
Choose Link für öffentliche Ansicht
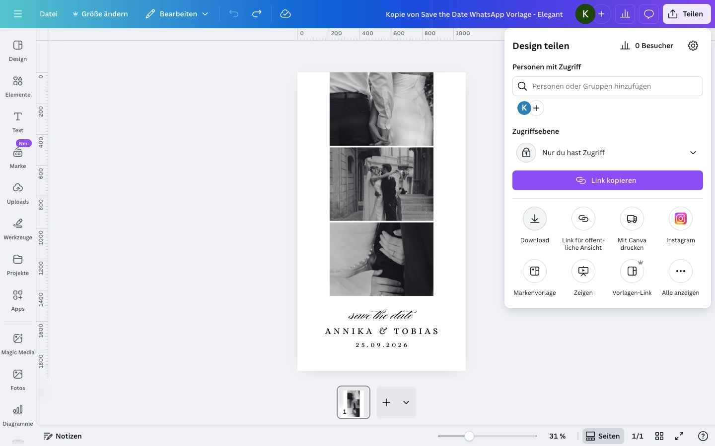(x=583, y=219)
